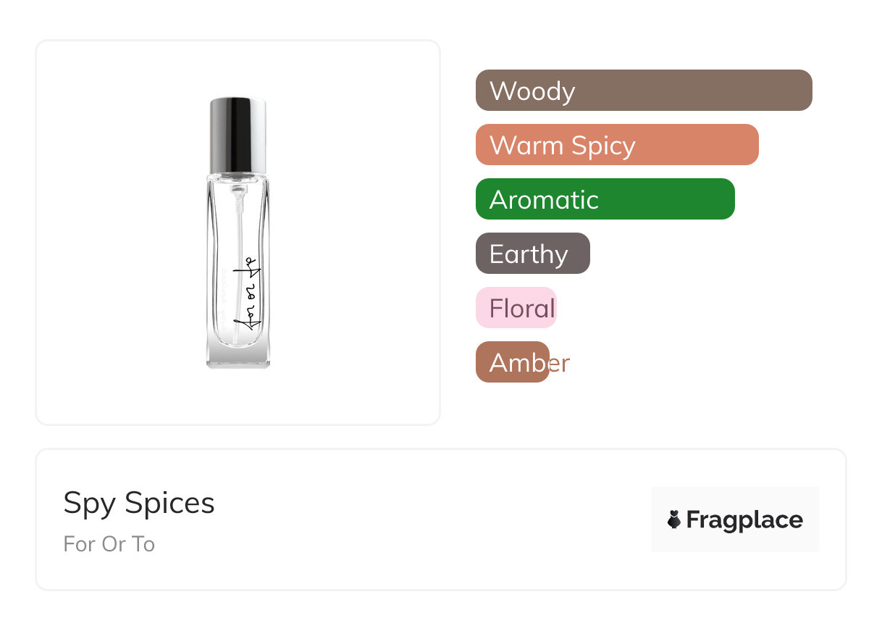
Task: Click the perfume bottle's silver cap
Action: 238,133
